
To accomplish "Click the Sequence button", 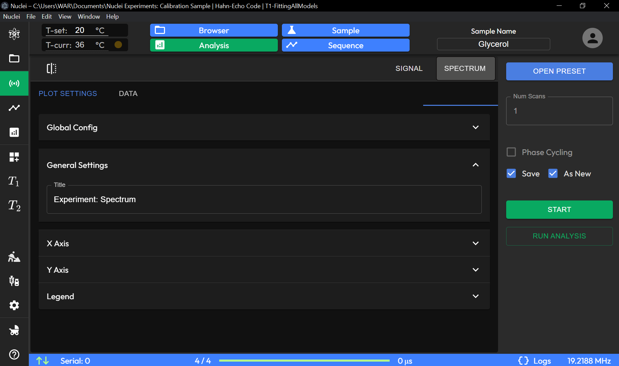I will click(346, 45).
